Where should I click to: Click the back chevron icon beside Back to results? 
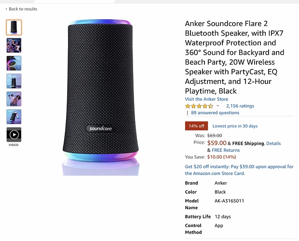tap(6, 9)
